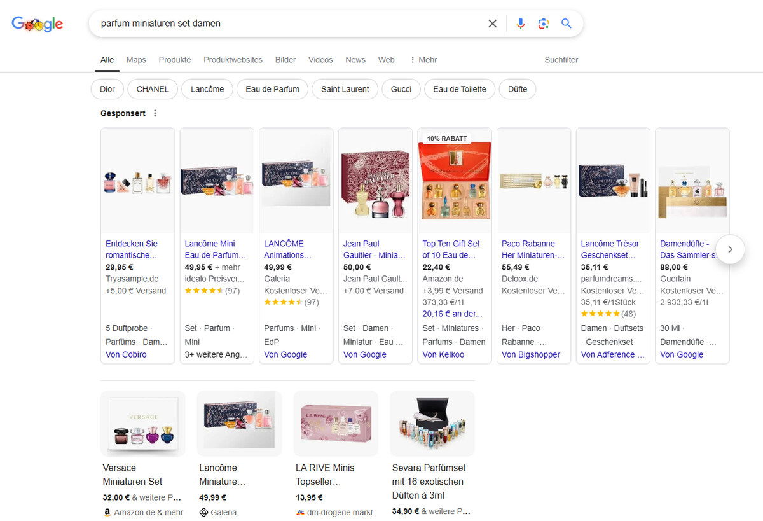Screen dimensions: 763x521
Task: Select the Lancôme filter chip
Action: click(x=207, y=89)
